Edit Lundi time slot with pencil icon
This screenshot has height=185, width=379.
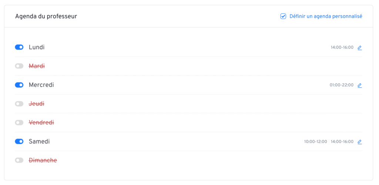359,48
